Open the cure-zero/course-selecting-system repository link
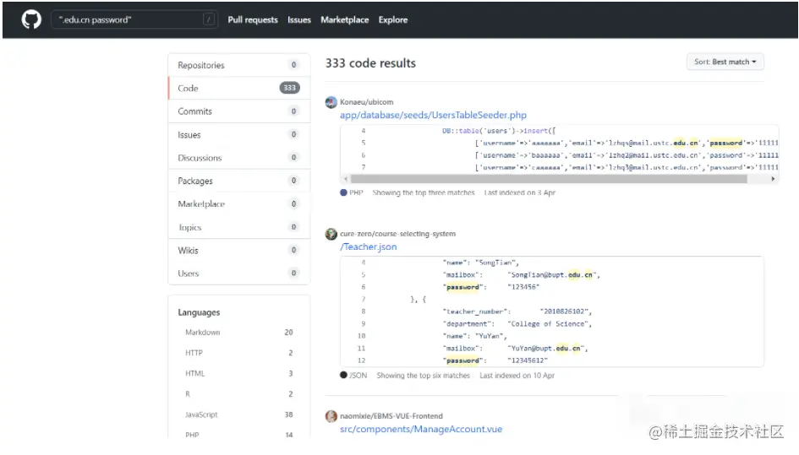 tap(397, 234)
